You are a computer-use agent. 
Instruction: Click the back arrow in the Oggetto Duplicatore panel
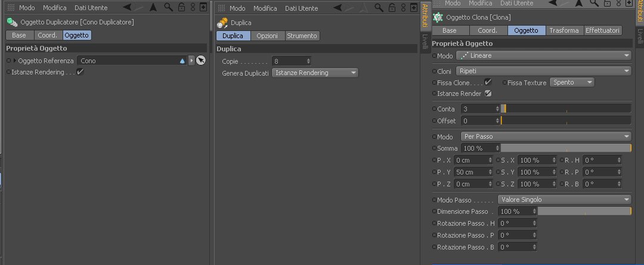(x=128, y=7)
